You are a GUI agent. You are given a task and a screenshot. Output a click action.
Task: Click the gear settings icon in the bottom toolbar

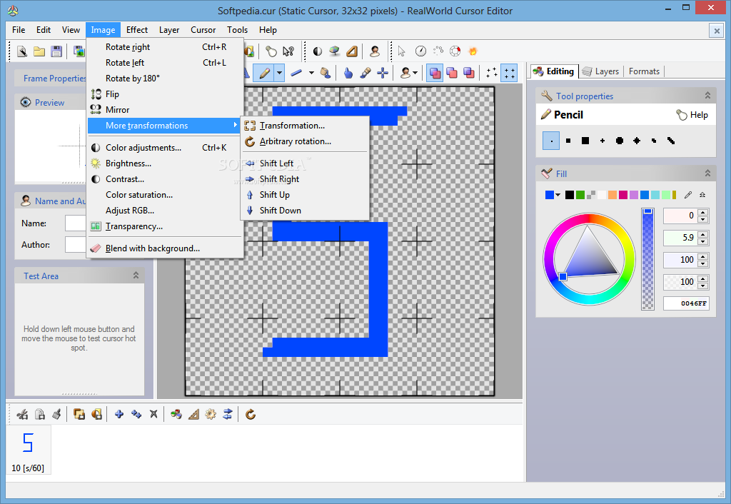pyautogui.click(x=211, y=414)
